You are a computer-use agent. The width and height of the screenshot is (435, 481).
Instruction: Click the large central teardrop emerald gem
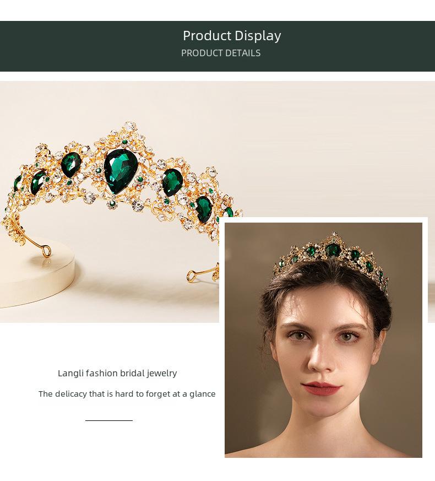(121, 171)
